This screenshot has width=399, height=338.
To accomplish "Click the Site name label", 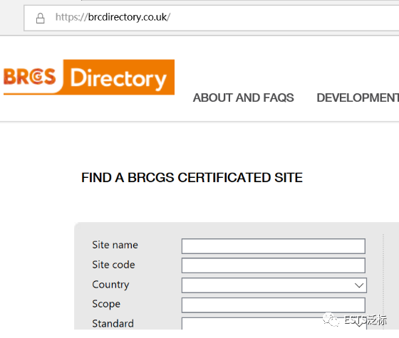I will (x=115, y=245).
